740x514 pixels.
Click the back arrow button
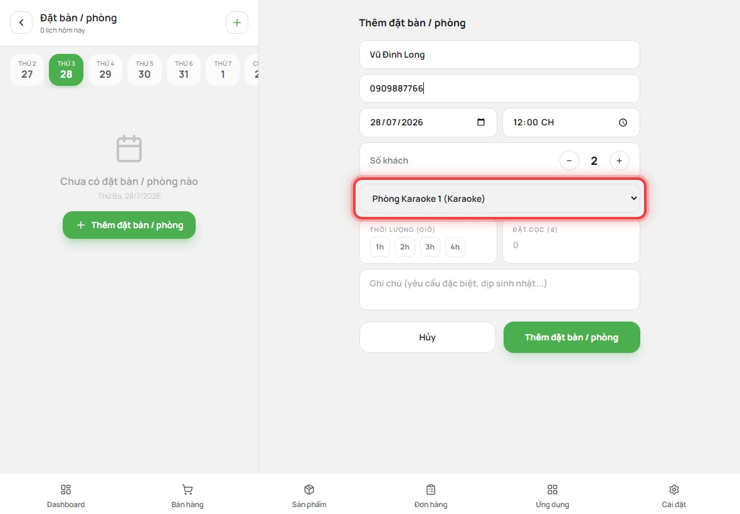click(21, 23)
